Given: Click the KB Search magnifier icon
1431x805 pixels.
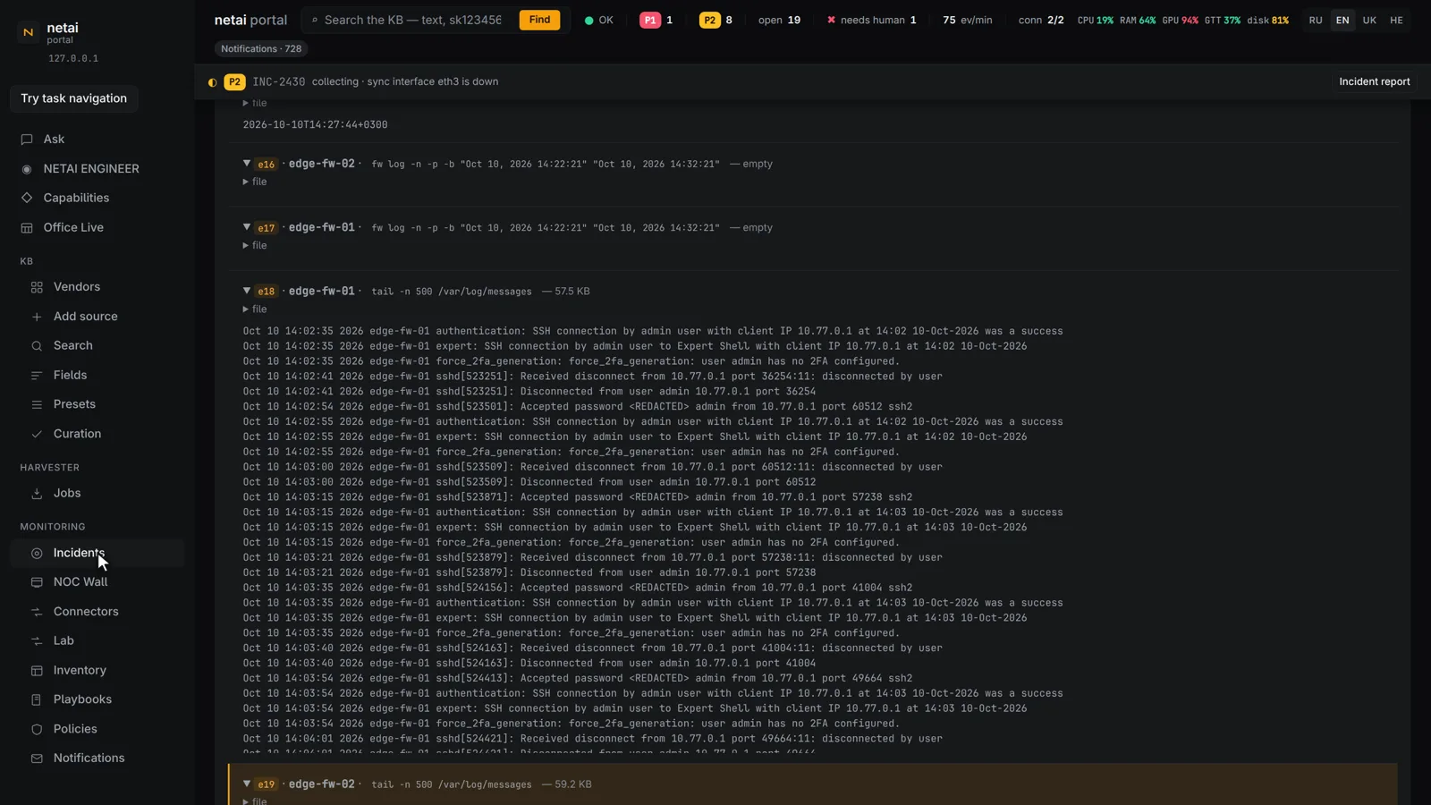Looking at the screenshot, I should pos(37,346).
